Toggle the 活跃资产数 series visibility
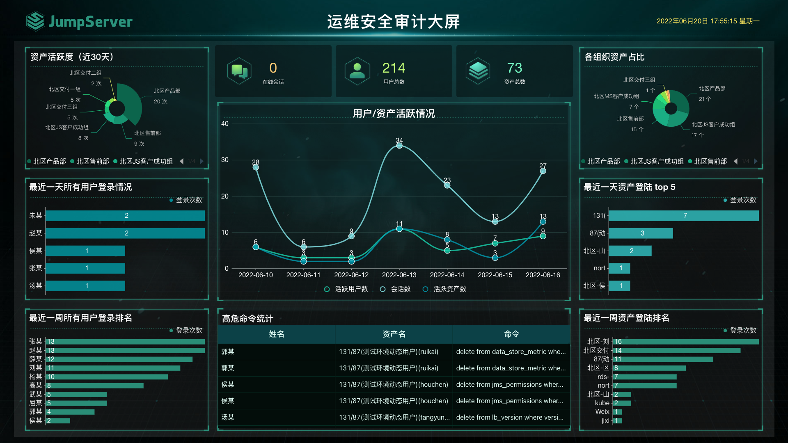This screenshot has width=788, height=443. (x=425, y=289)
